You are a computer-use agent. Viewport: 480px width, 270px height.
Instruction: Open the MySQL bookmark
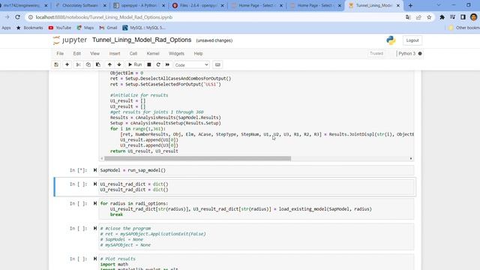[144, 28]
